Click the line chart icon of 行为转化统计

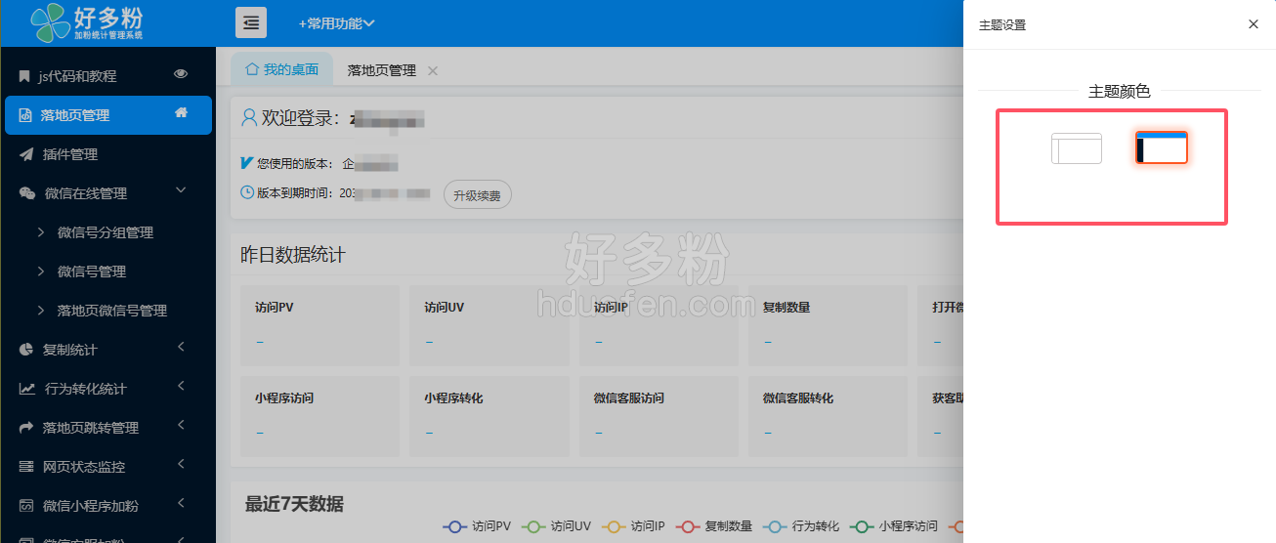(27, 389)
